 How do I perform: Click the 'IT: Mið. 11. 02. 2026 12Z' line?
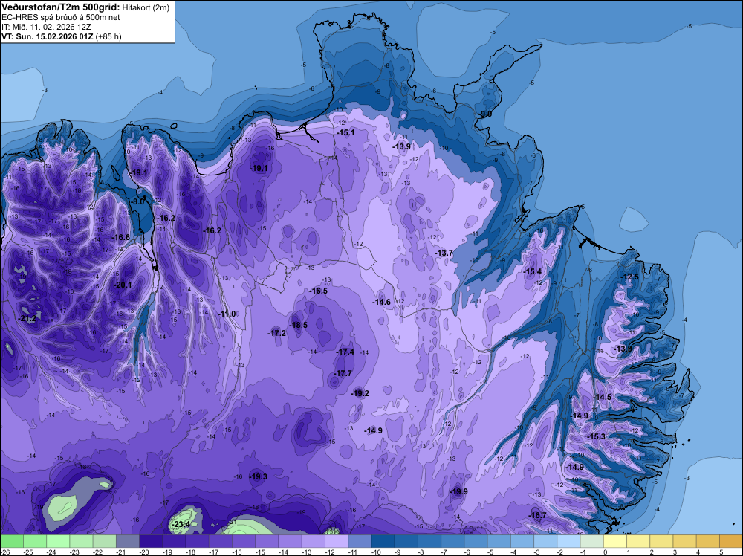click(46, 27)
